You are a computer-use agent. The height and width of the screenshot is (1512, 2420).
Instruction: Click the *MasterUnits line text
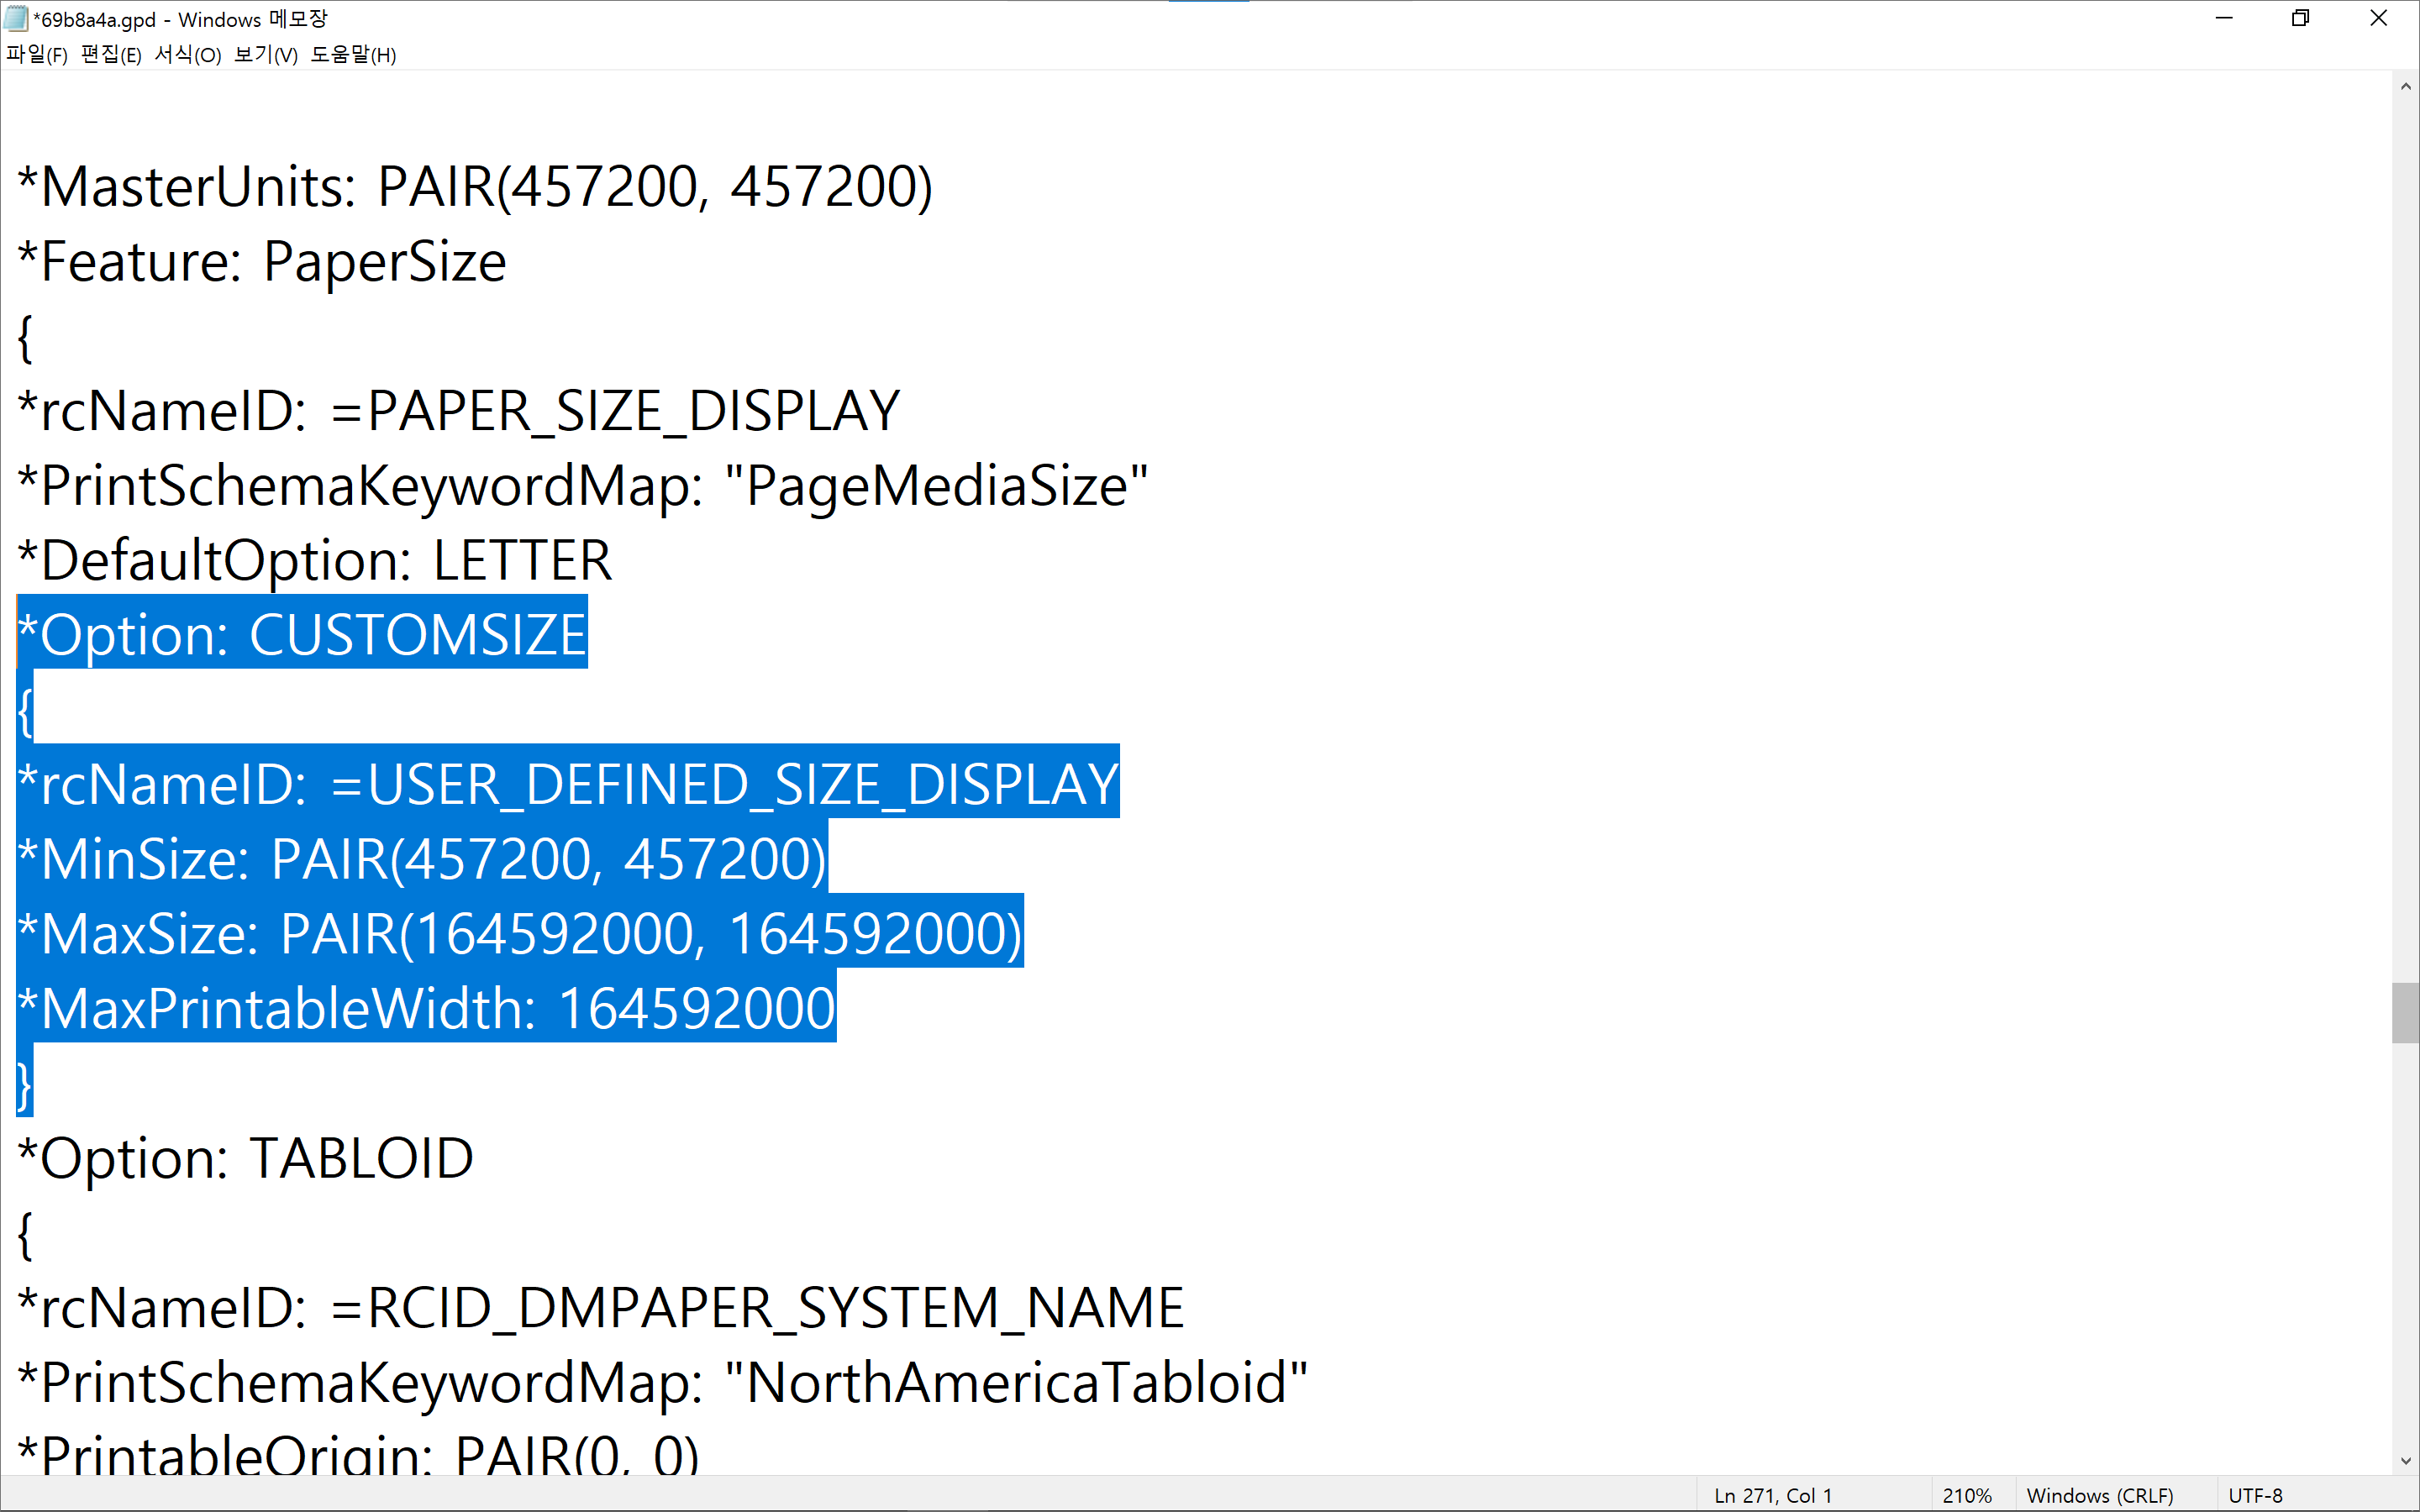click(476, 187)
